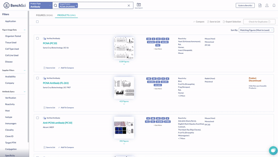Open the chat support bubble
Viewport: 278px width, 157px height.
click(x=273, y=150)
